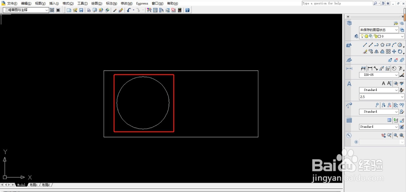
Task: Click the Single line text tool
Action: (x=389, y=83)
